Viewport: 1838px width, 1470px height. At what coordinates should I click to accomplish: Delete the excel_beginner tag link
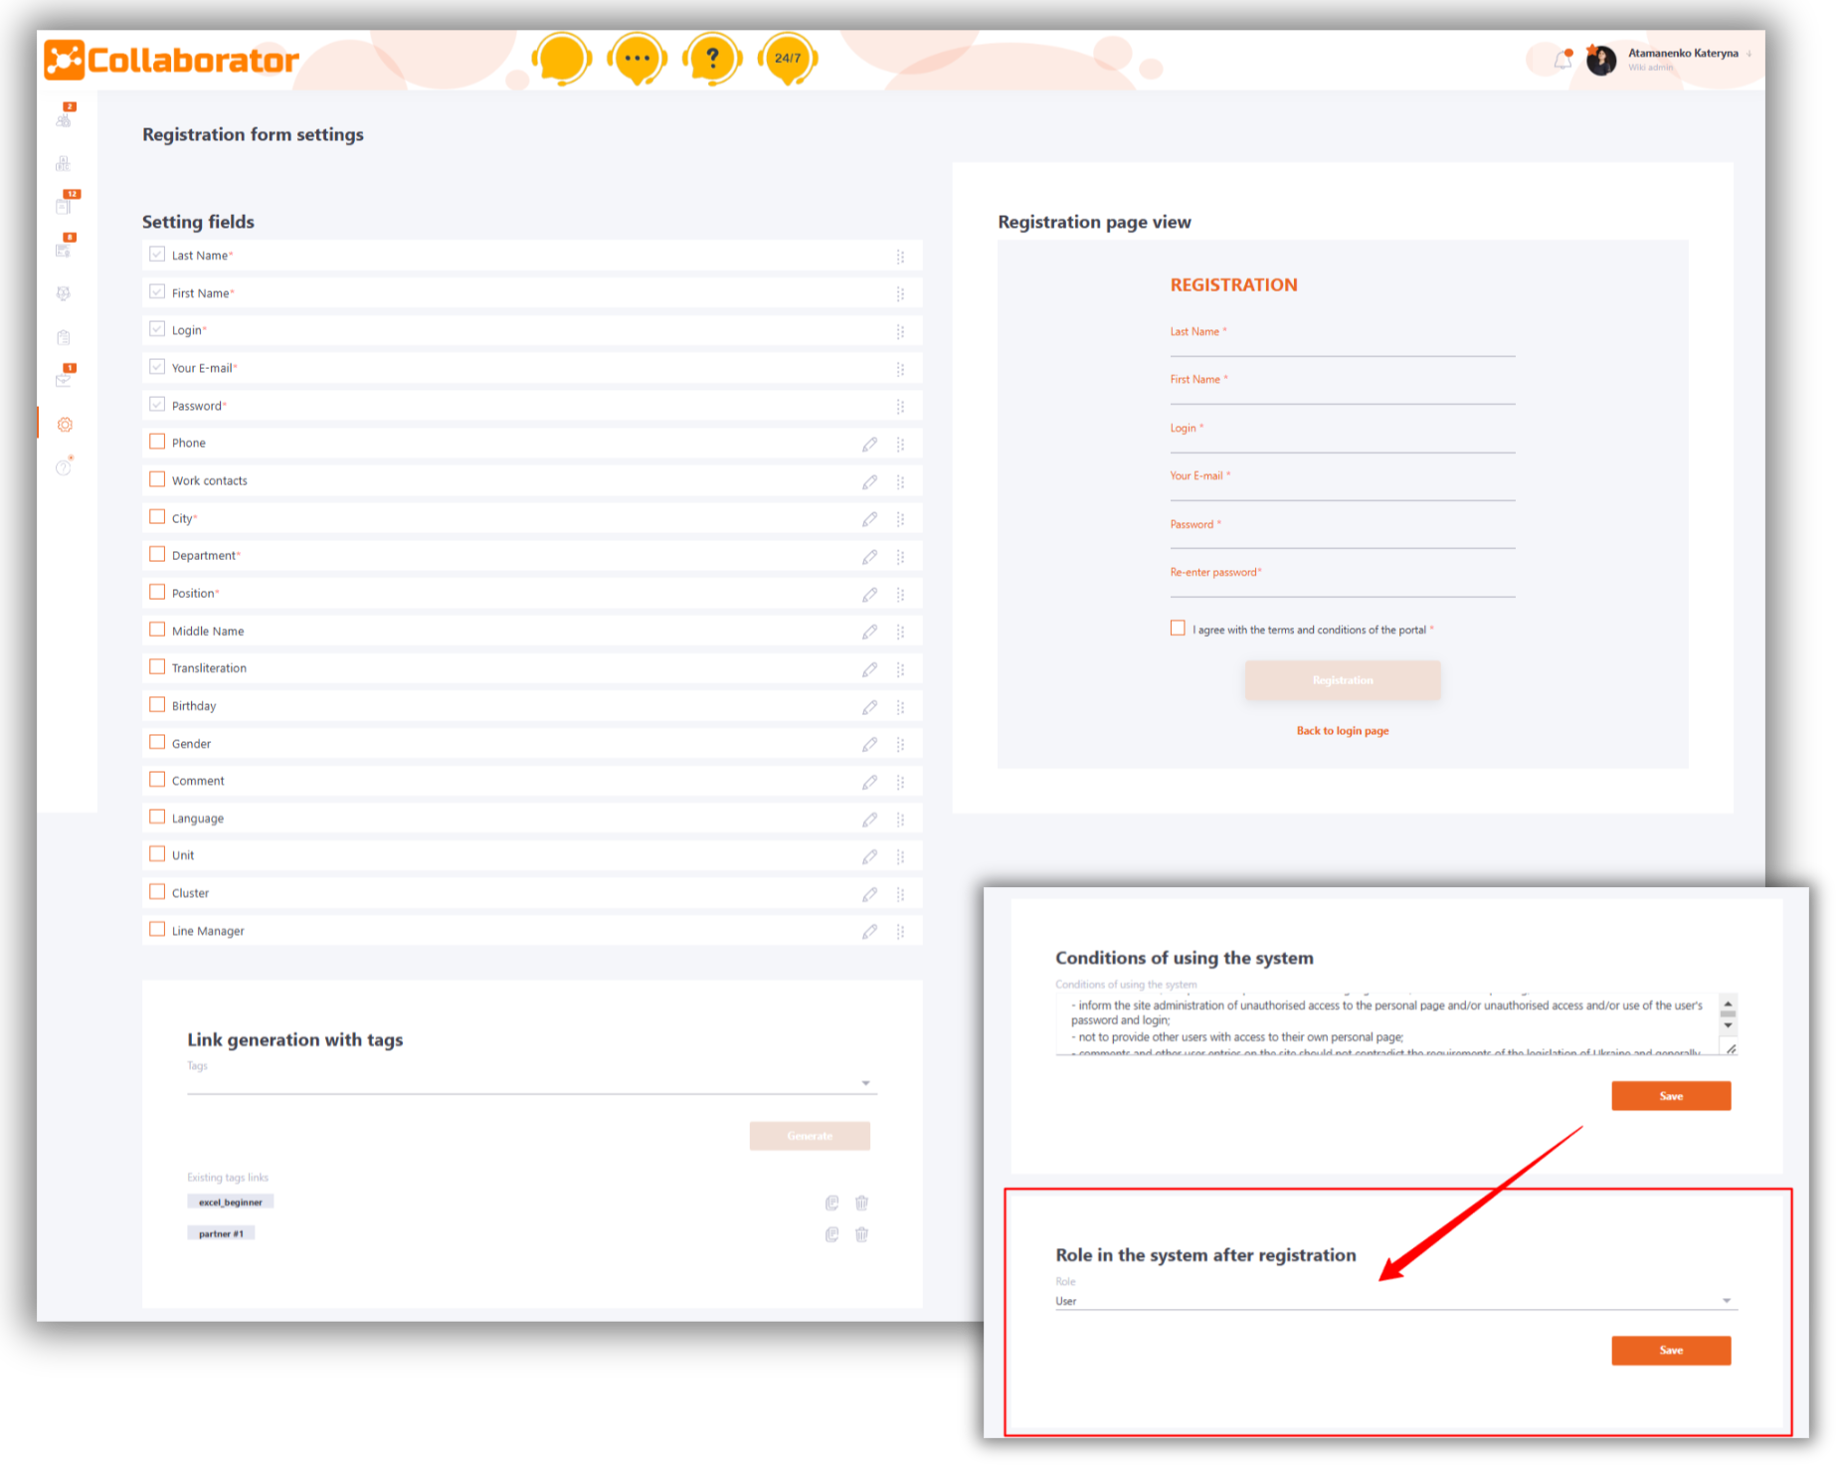click(861, 1201)
